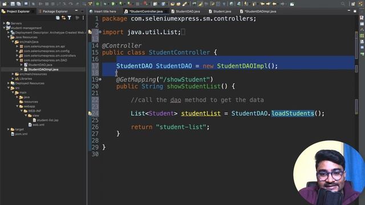
Task: Expand com.seleniumexpress.sm.api package
Action: tap(17, 47)
